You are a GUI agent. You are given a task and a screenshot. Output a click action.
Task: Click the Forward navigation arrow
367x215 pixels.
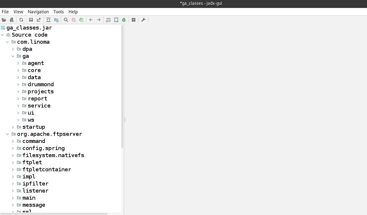98,20
